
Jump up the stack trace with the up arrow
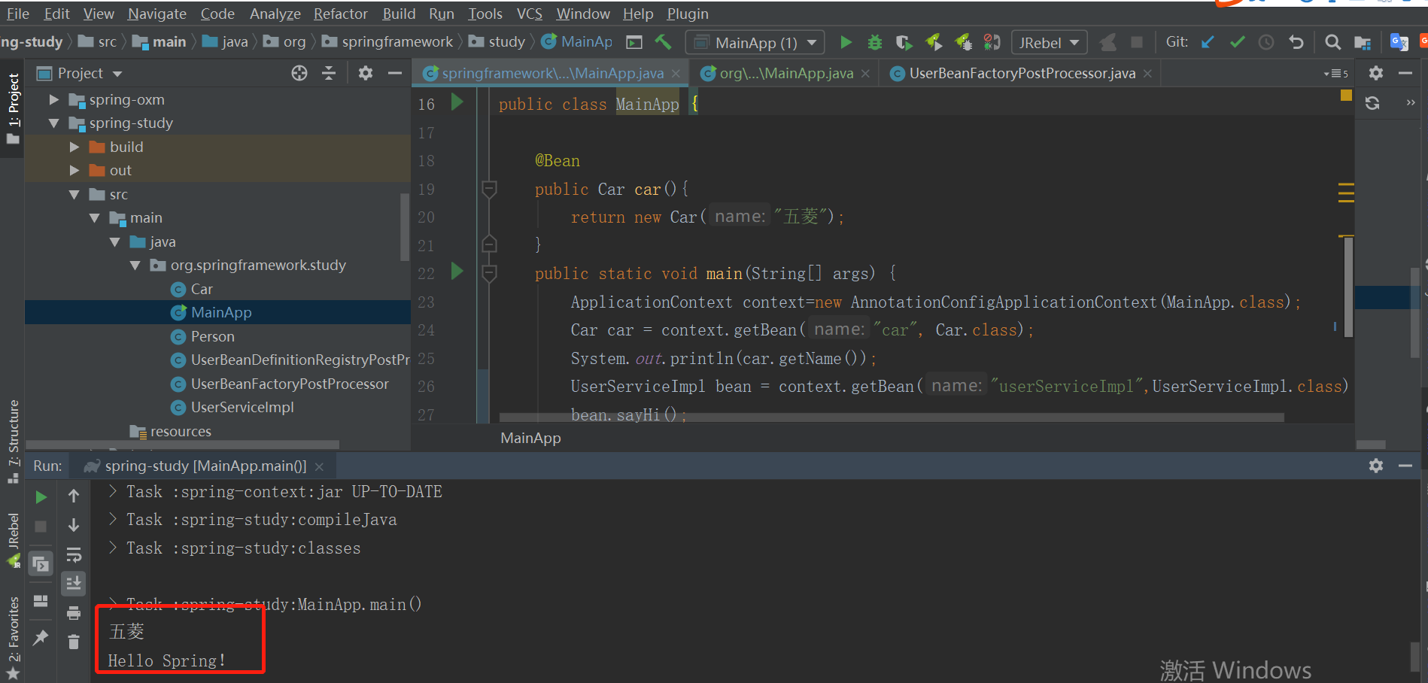coord(74,496)
